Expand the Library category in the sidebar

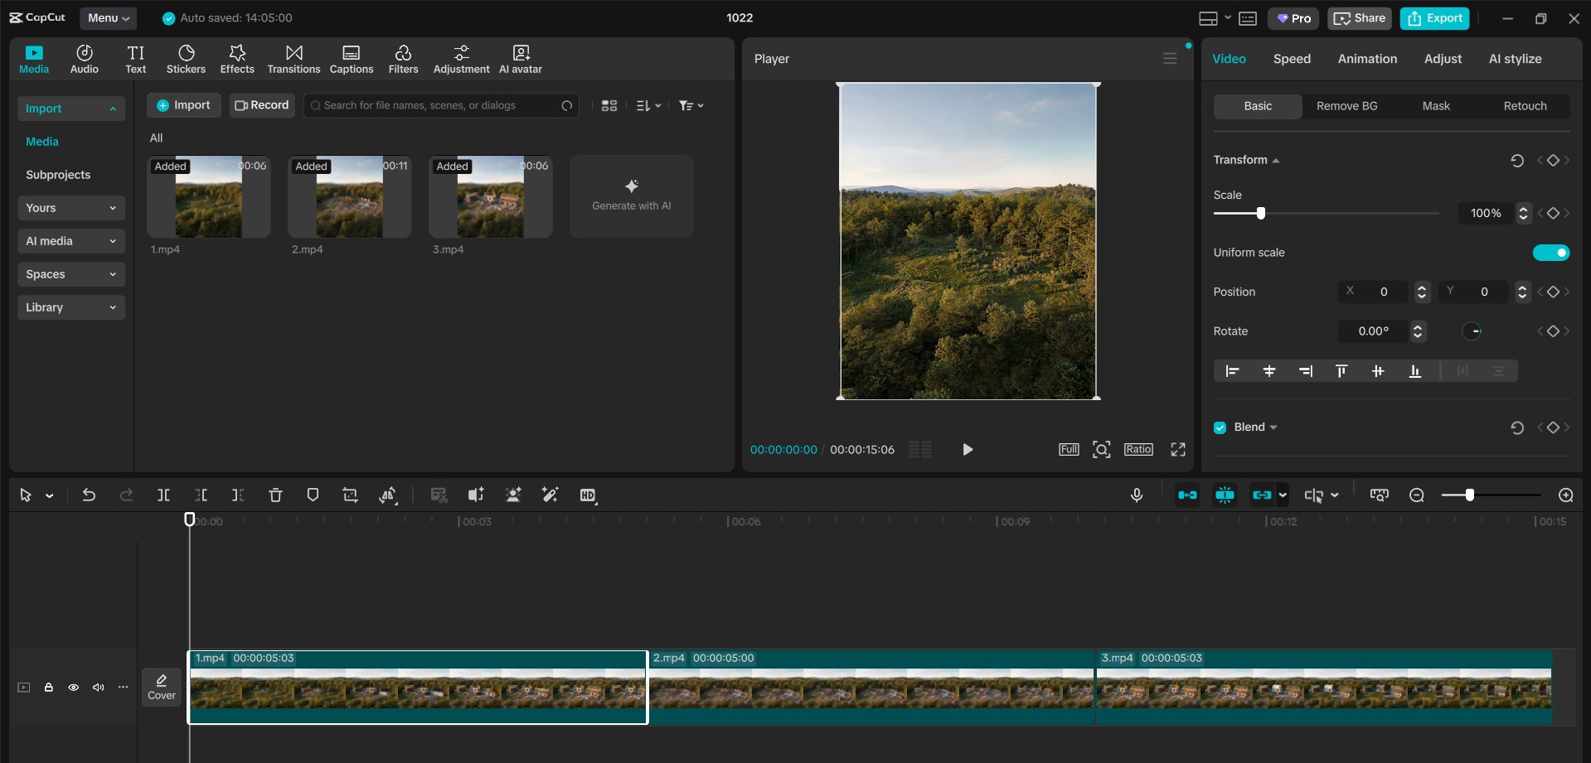tap(70, 307)
